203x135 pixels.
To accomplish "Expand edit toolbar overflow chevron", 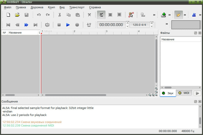I will pyautogui.click(x=154, y=15).
